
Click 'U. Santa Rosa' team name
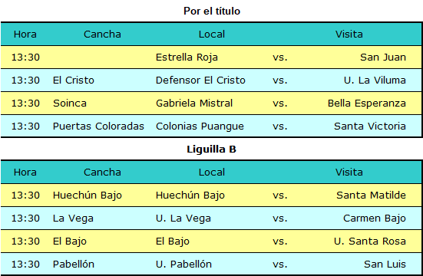tap(369, 241)
